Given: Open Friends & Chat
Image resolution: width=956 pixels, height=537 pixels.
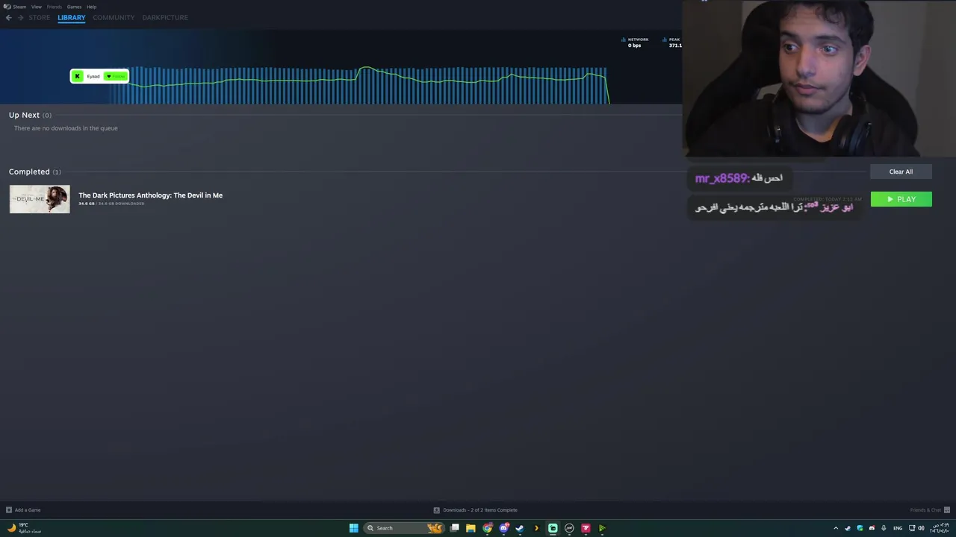Looking at the screenshot, I should pos(929,510).
